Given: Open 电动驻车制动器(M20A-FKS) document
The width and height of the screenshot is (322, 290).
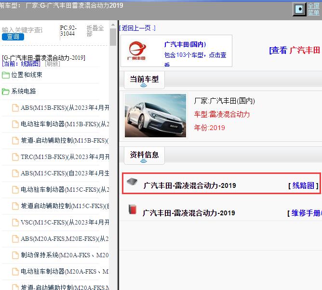Looking at the screenshot, I should coord(65,272).
